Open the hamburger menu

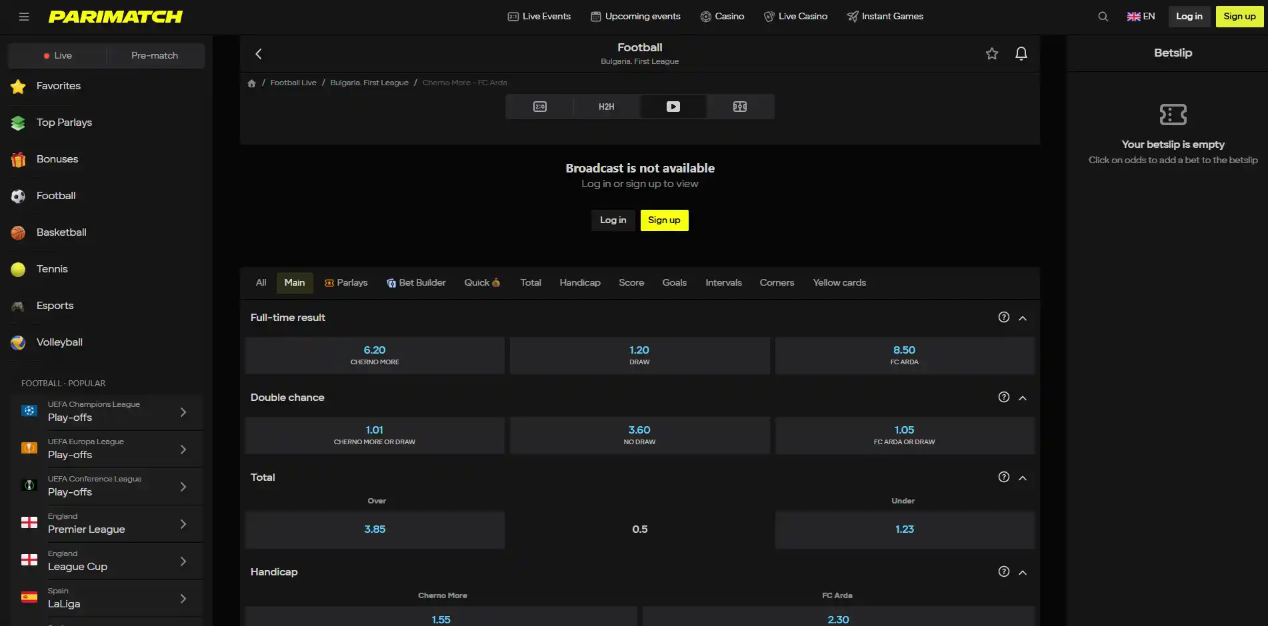24,17
